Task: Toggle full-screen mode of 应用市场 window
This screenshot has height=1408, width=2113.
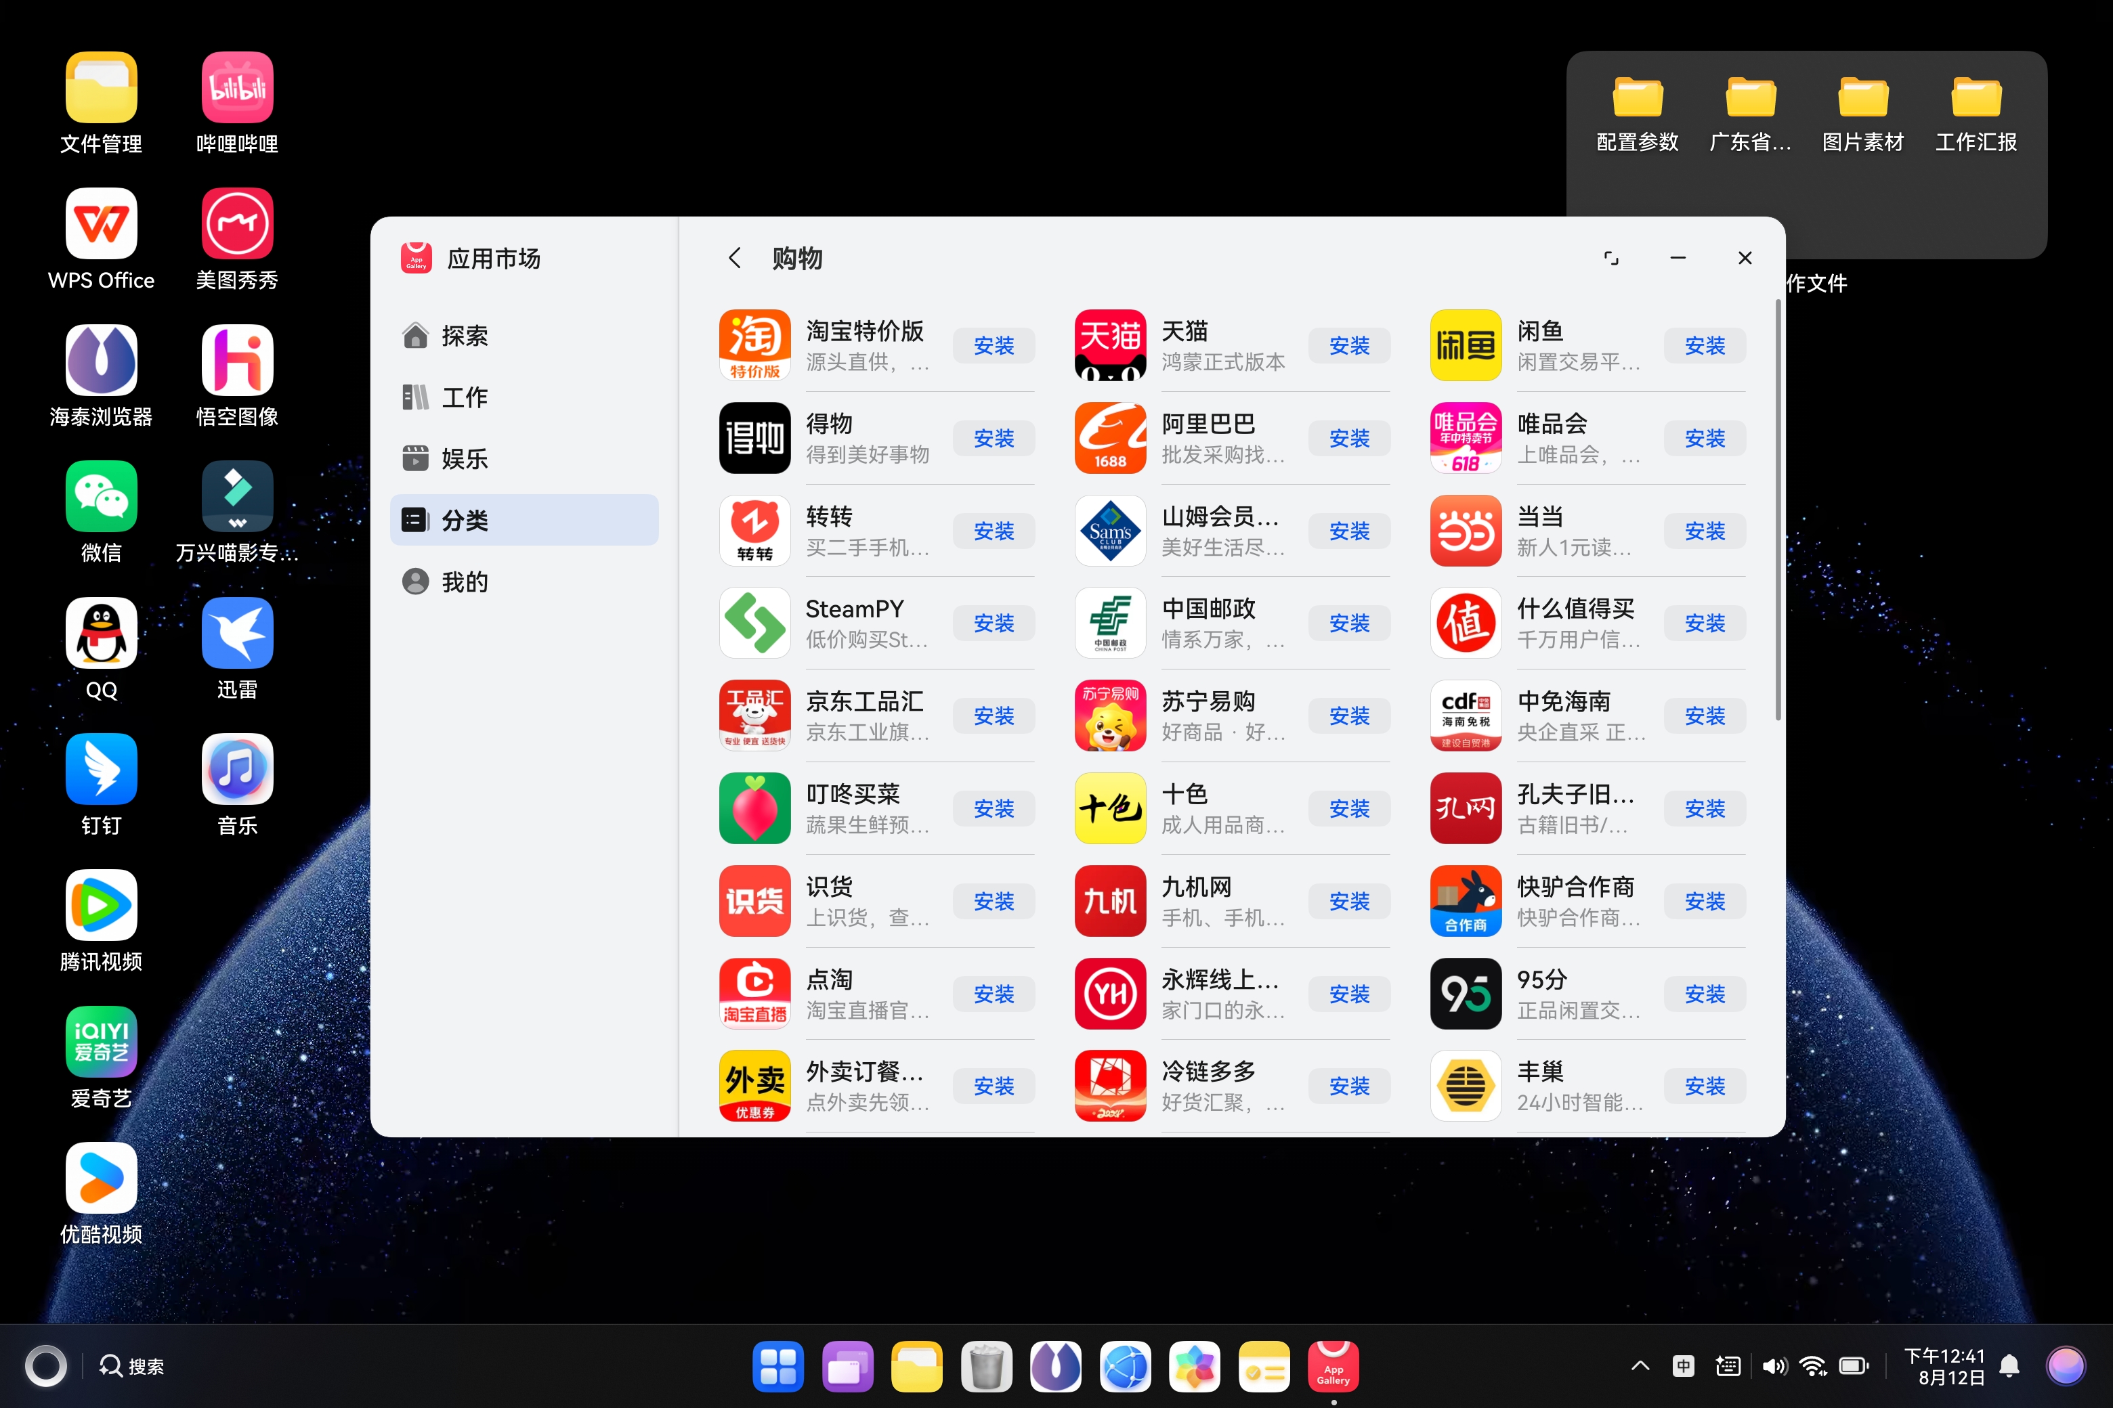Action: [x=1610, y=259]
